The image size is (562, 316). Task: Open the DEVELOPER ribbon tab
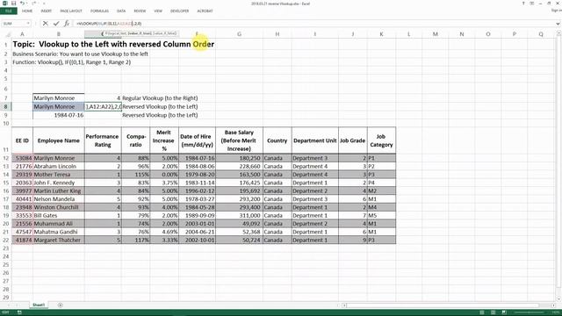pyautogui.click(x=179, y=11)
